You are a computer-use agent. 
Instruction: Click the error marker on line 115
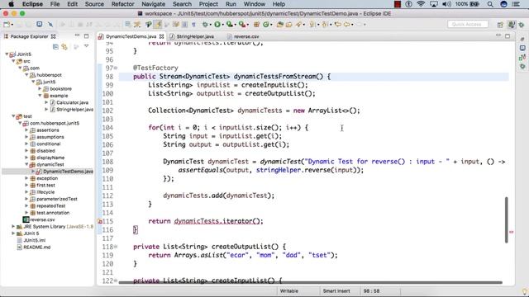tap(100, 221)
